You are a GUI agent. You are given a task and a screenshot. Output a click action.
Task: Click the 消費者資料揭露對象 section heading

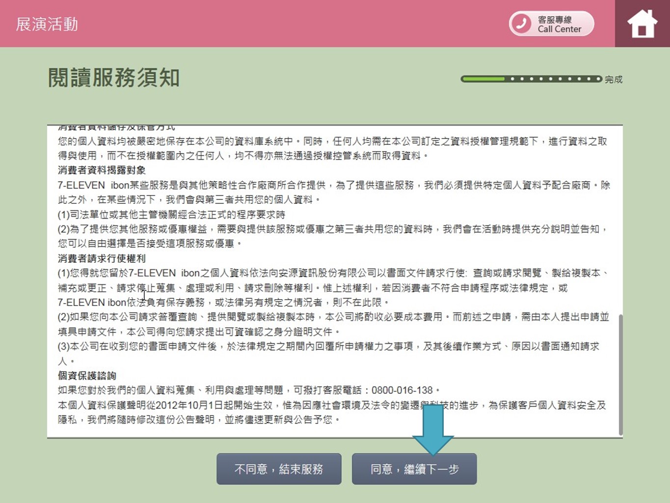pyautogui.click(x=102, y=170)
